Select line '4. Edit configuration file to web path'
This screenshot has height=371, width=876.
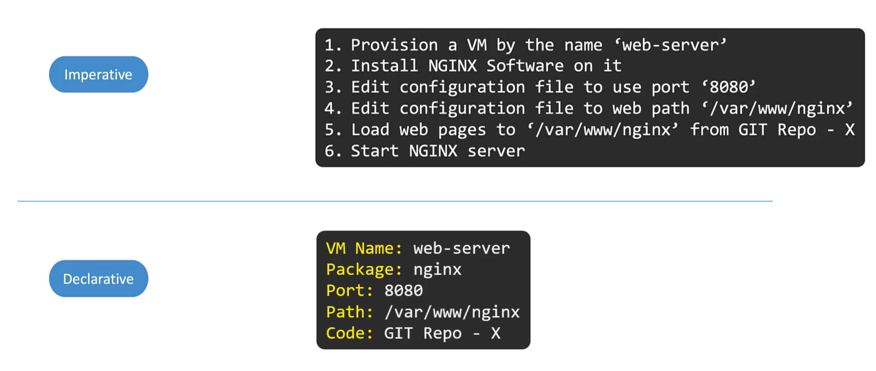pos(589,109)
